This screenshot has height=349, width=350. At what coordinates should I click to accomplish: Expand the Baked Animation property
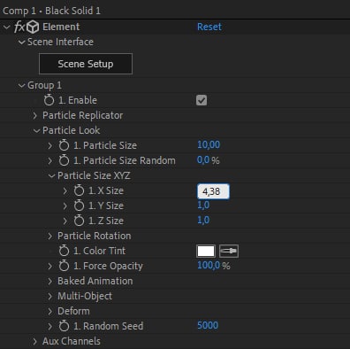pyautogui.click(x=50, y=282)
